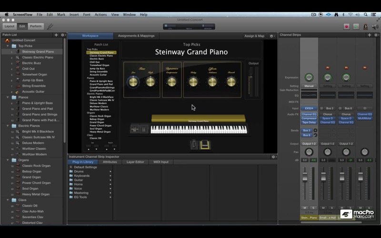This screenshot has height=238, width=381.
Task: Open the Actions menu in menu bar
Action: point(100,15)
